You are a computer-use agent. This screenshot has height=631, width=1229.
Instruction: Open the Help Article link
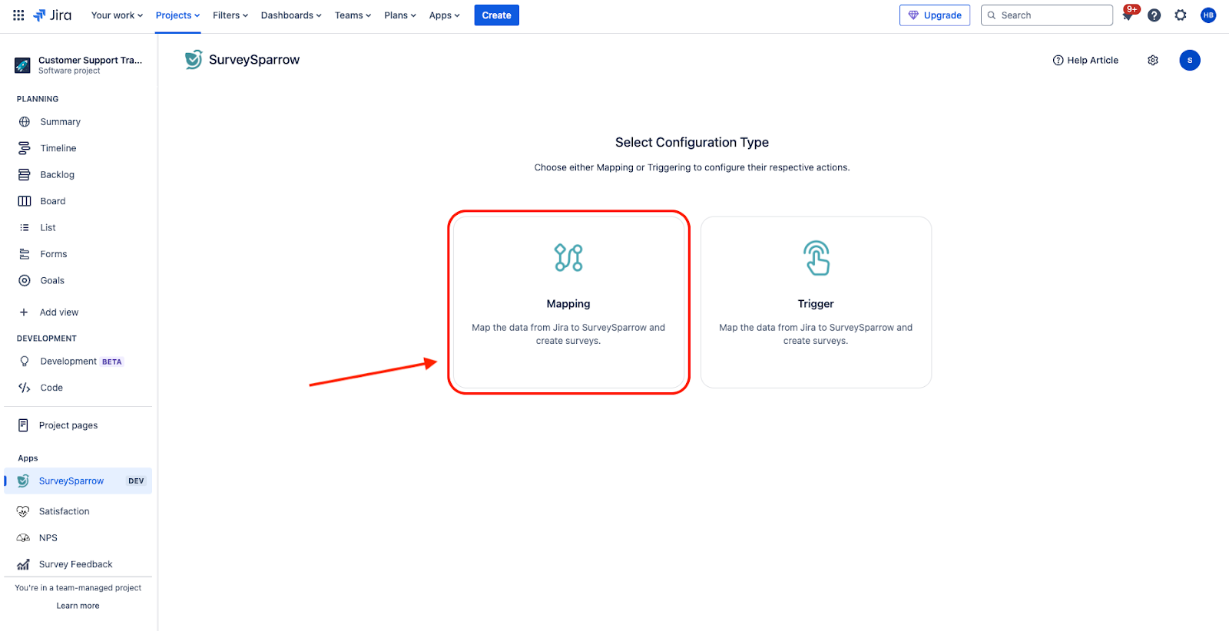1085,61
